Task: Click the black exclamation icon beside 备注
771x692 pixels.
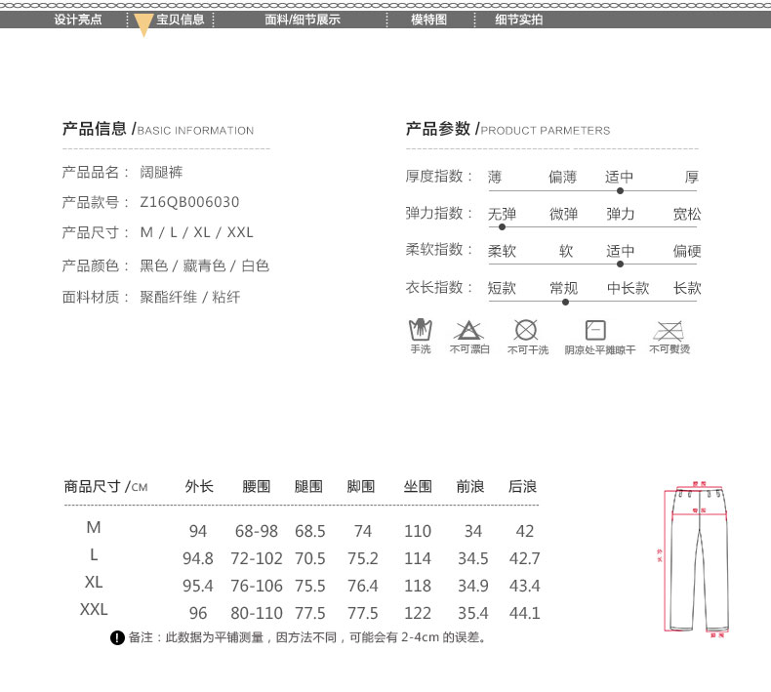Action: coord(117,638)
